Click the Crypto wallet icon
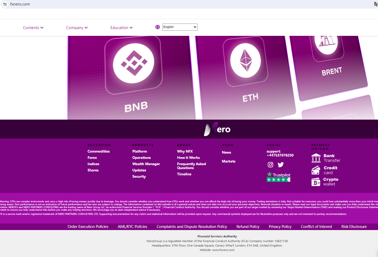This screenshot has height=257, width=378. (316, 182)
